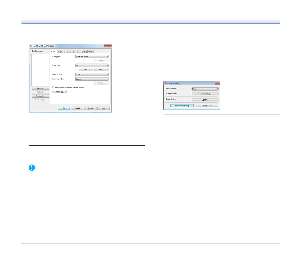Open the Feeding tab

pos(84,52)
